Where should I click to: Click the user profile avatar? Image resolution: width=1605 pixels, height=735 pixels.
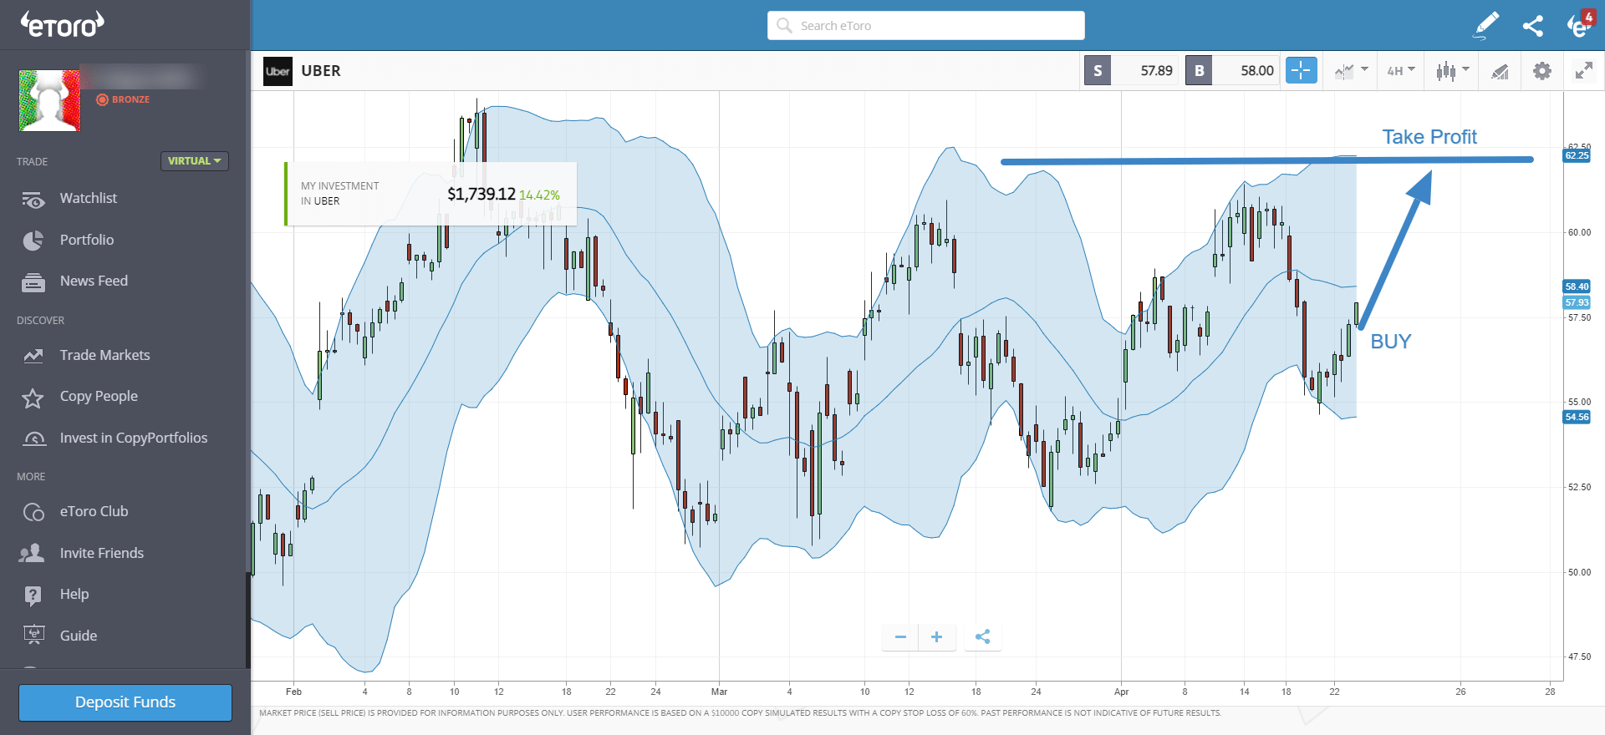coord(49,100)
